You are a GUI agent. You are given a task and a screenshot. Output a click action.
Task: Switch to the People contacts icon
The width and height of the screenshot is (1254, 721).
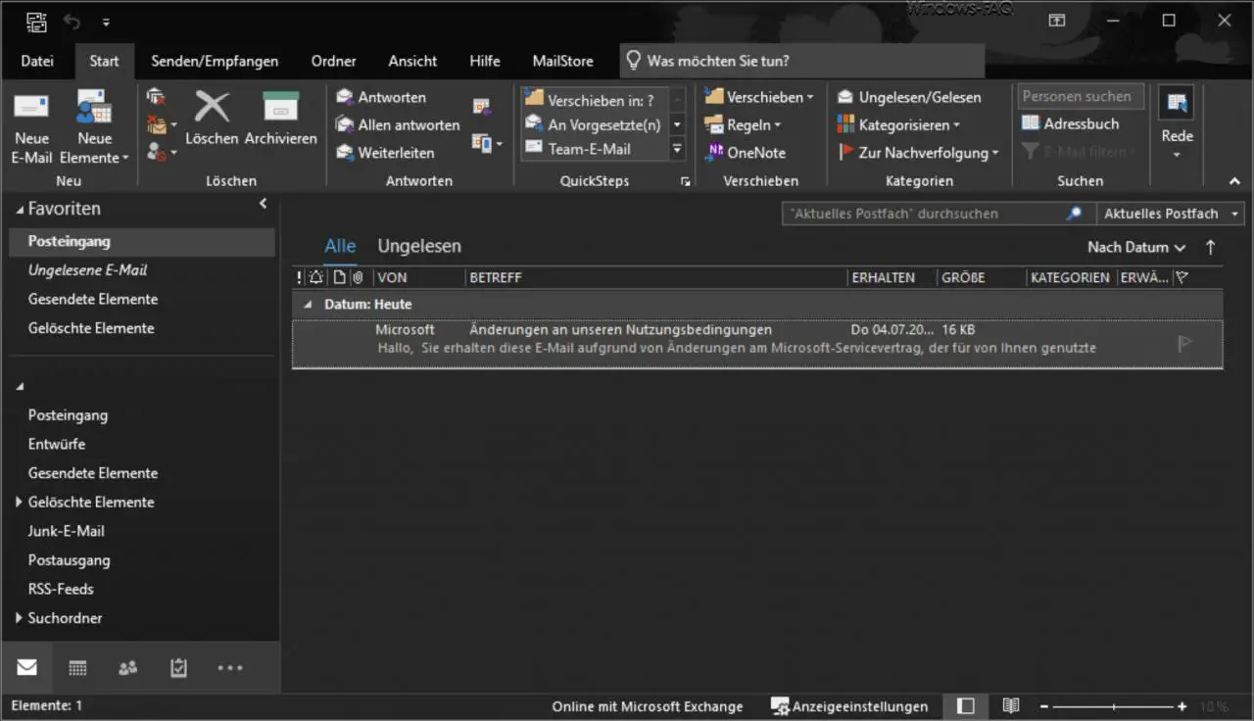click(x=127, y=668)
